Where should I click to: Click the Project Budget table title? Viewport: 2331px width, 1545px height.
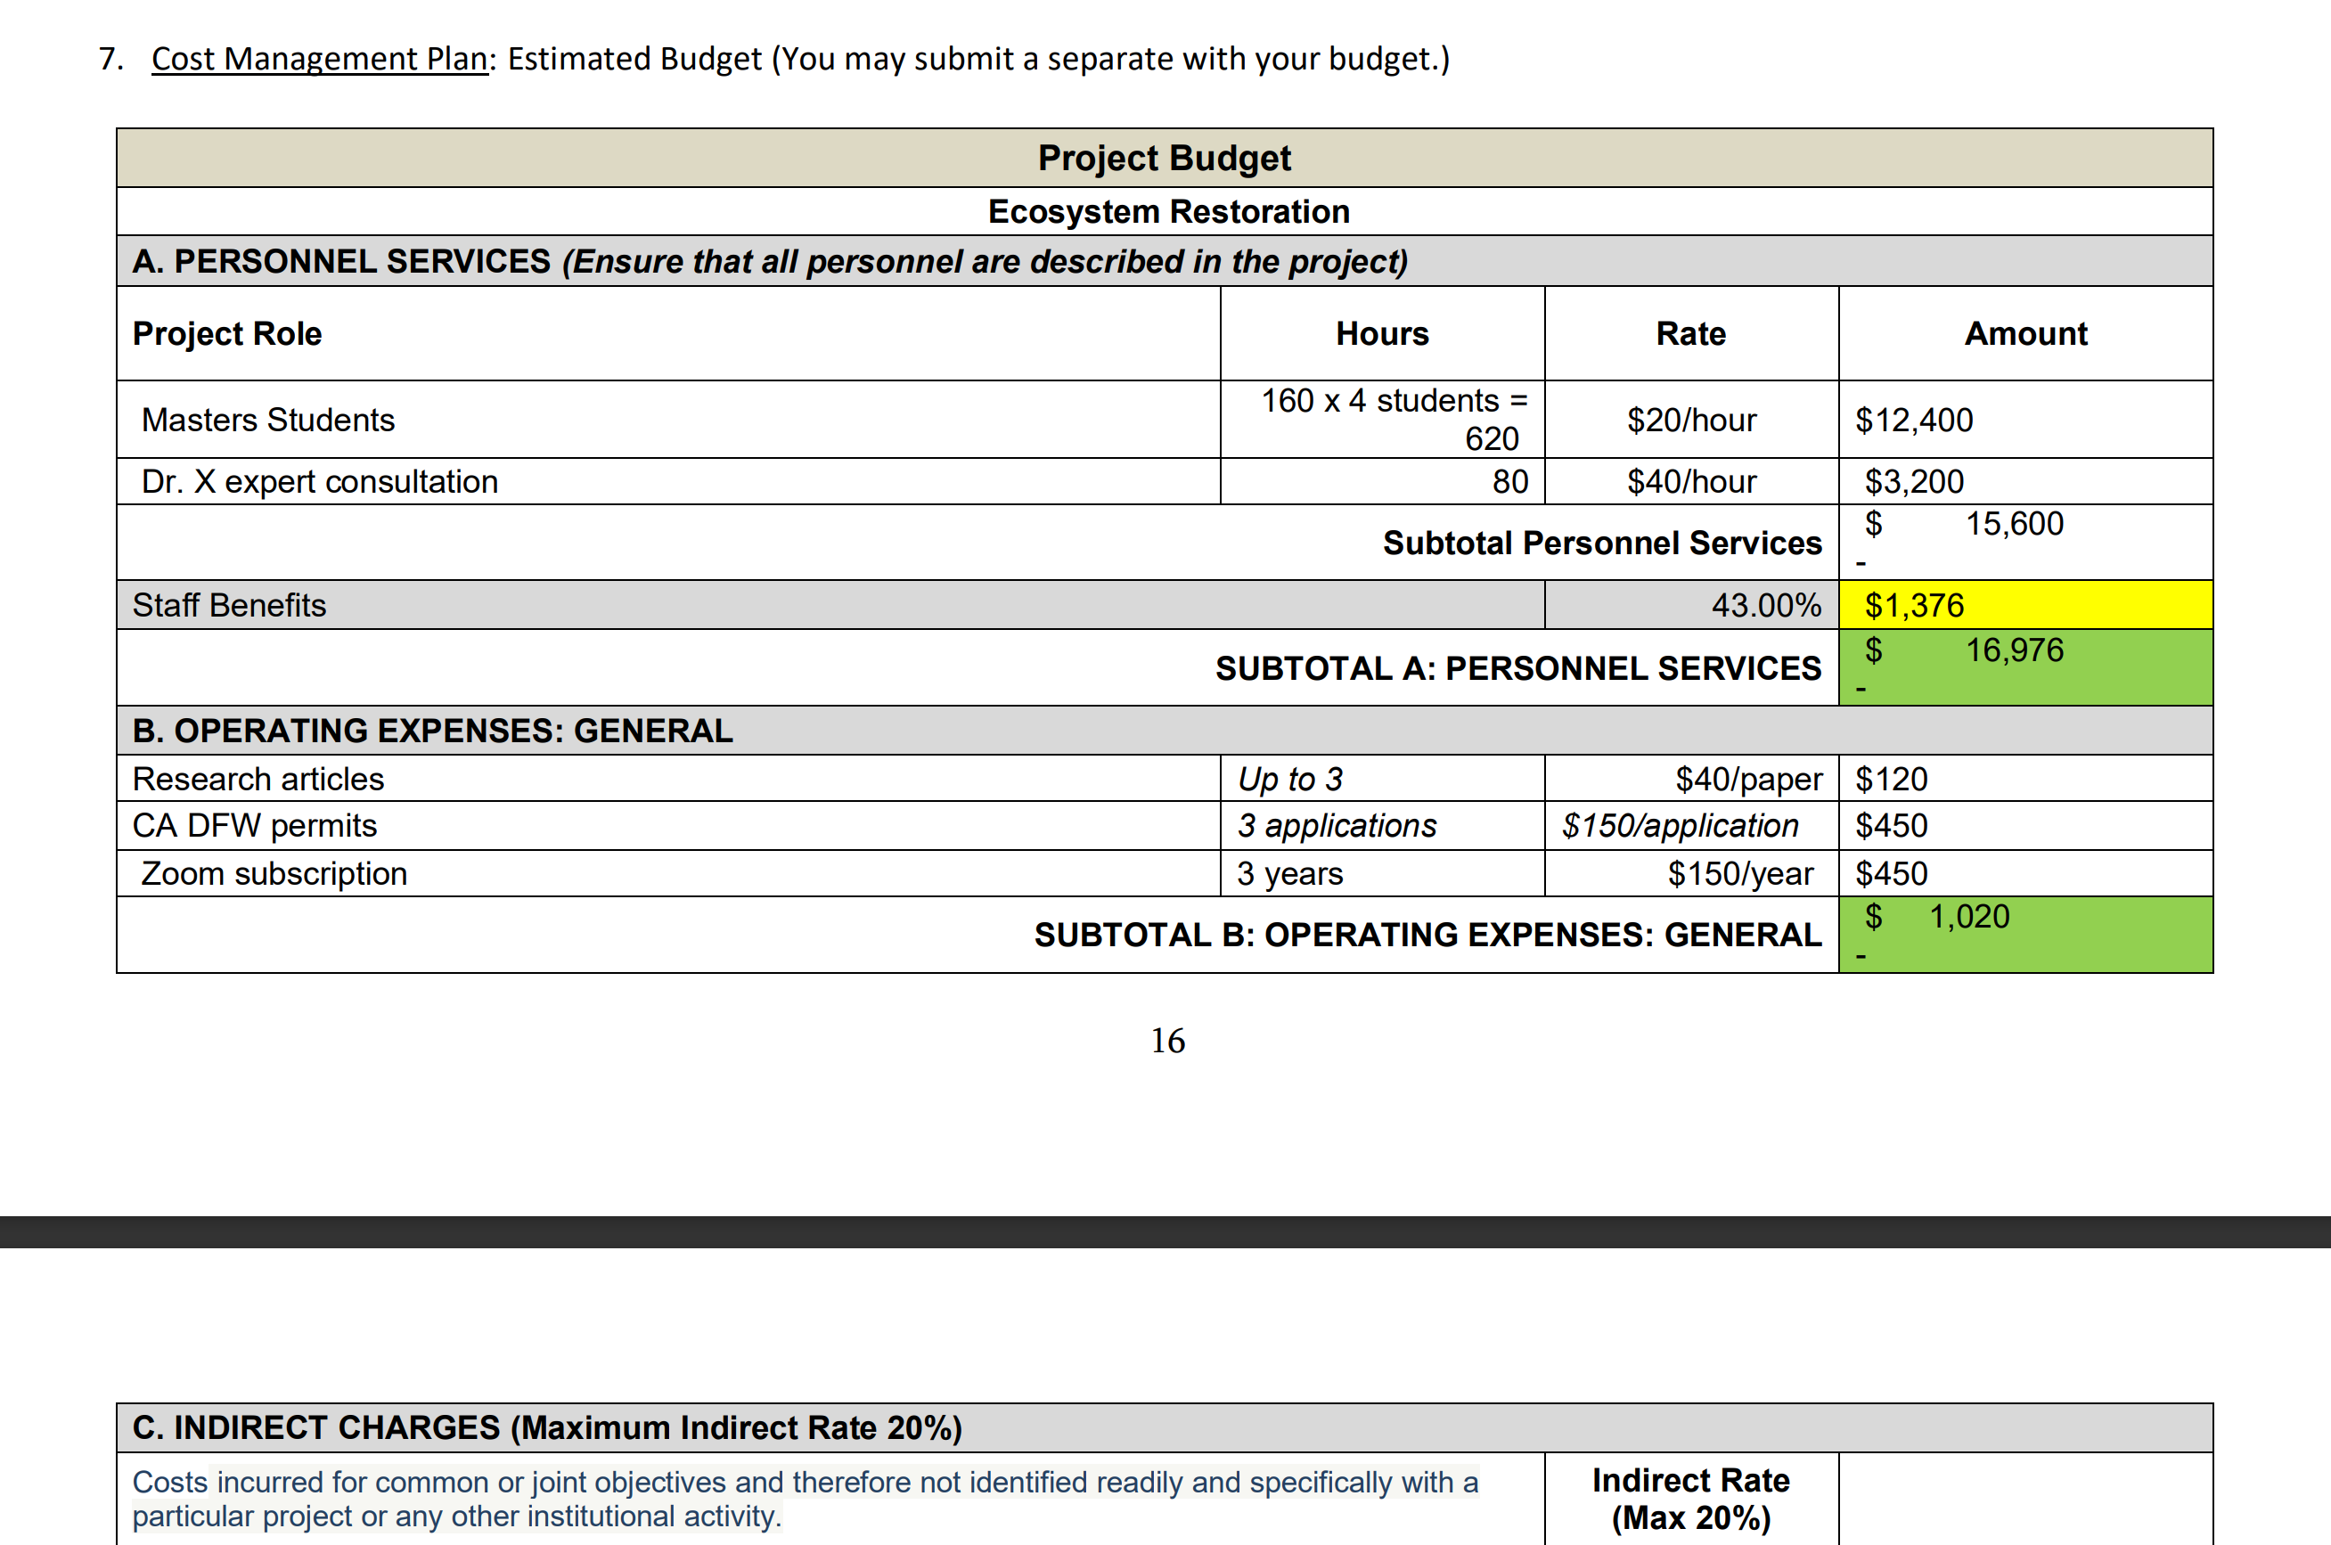[1164, 158]
